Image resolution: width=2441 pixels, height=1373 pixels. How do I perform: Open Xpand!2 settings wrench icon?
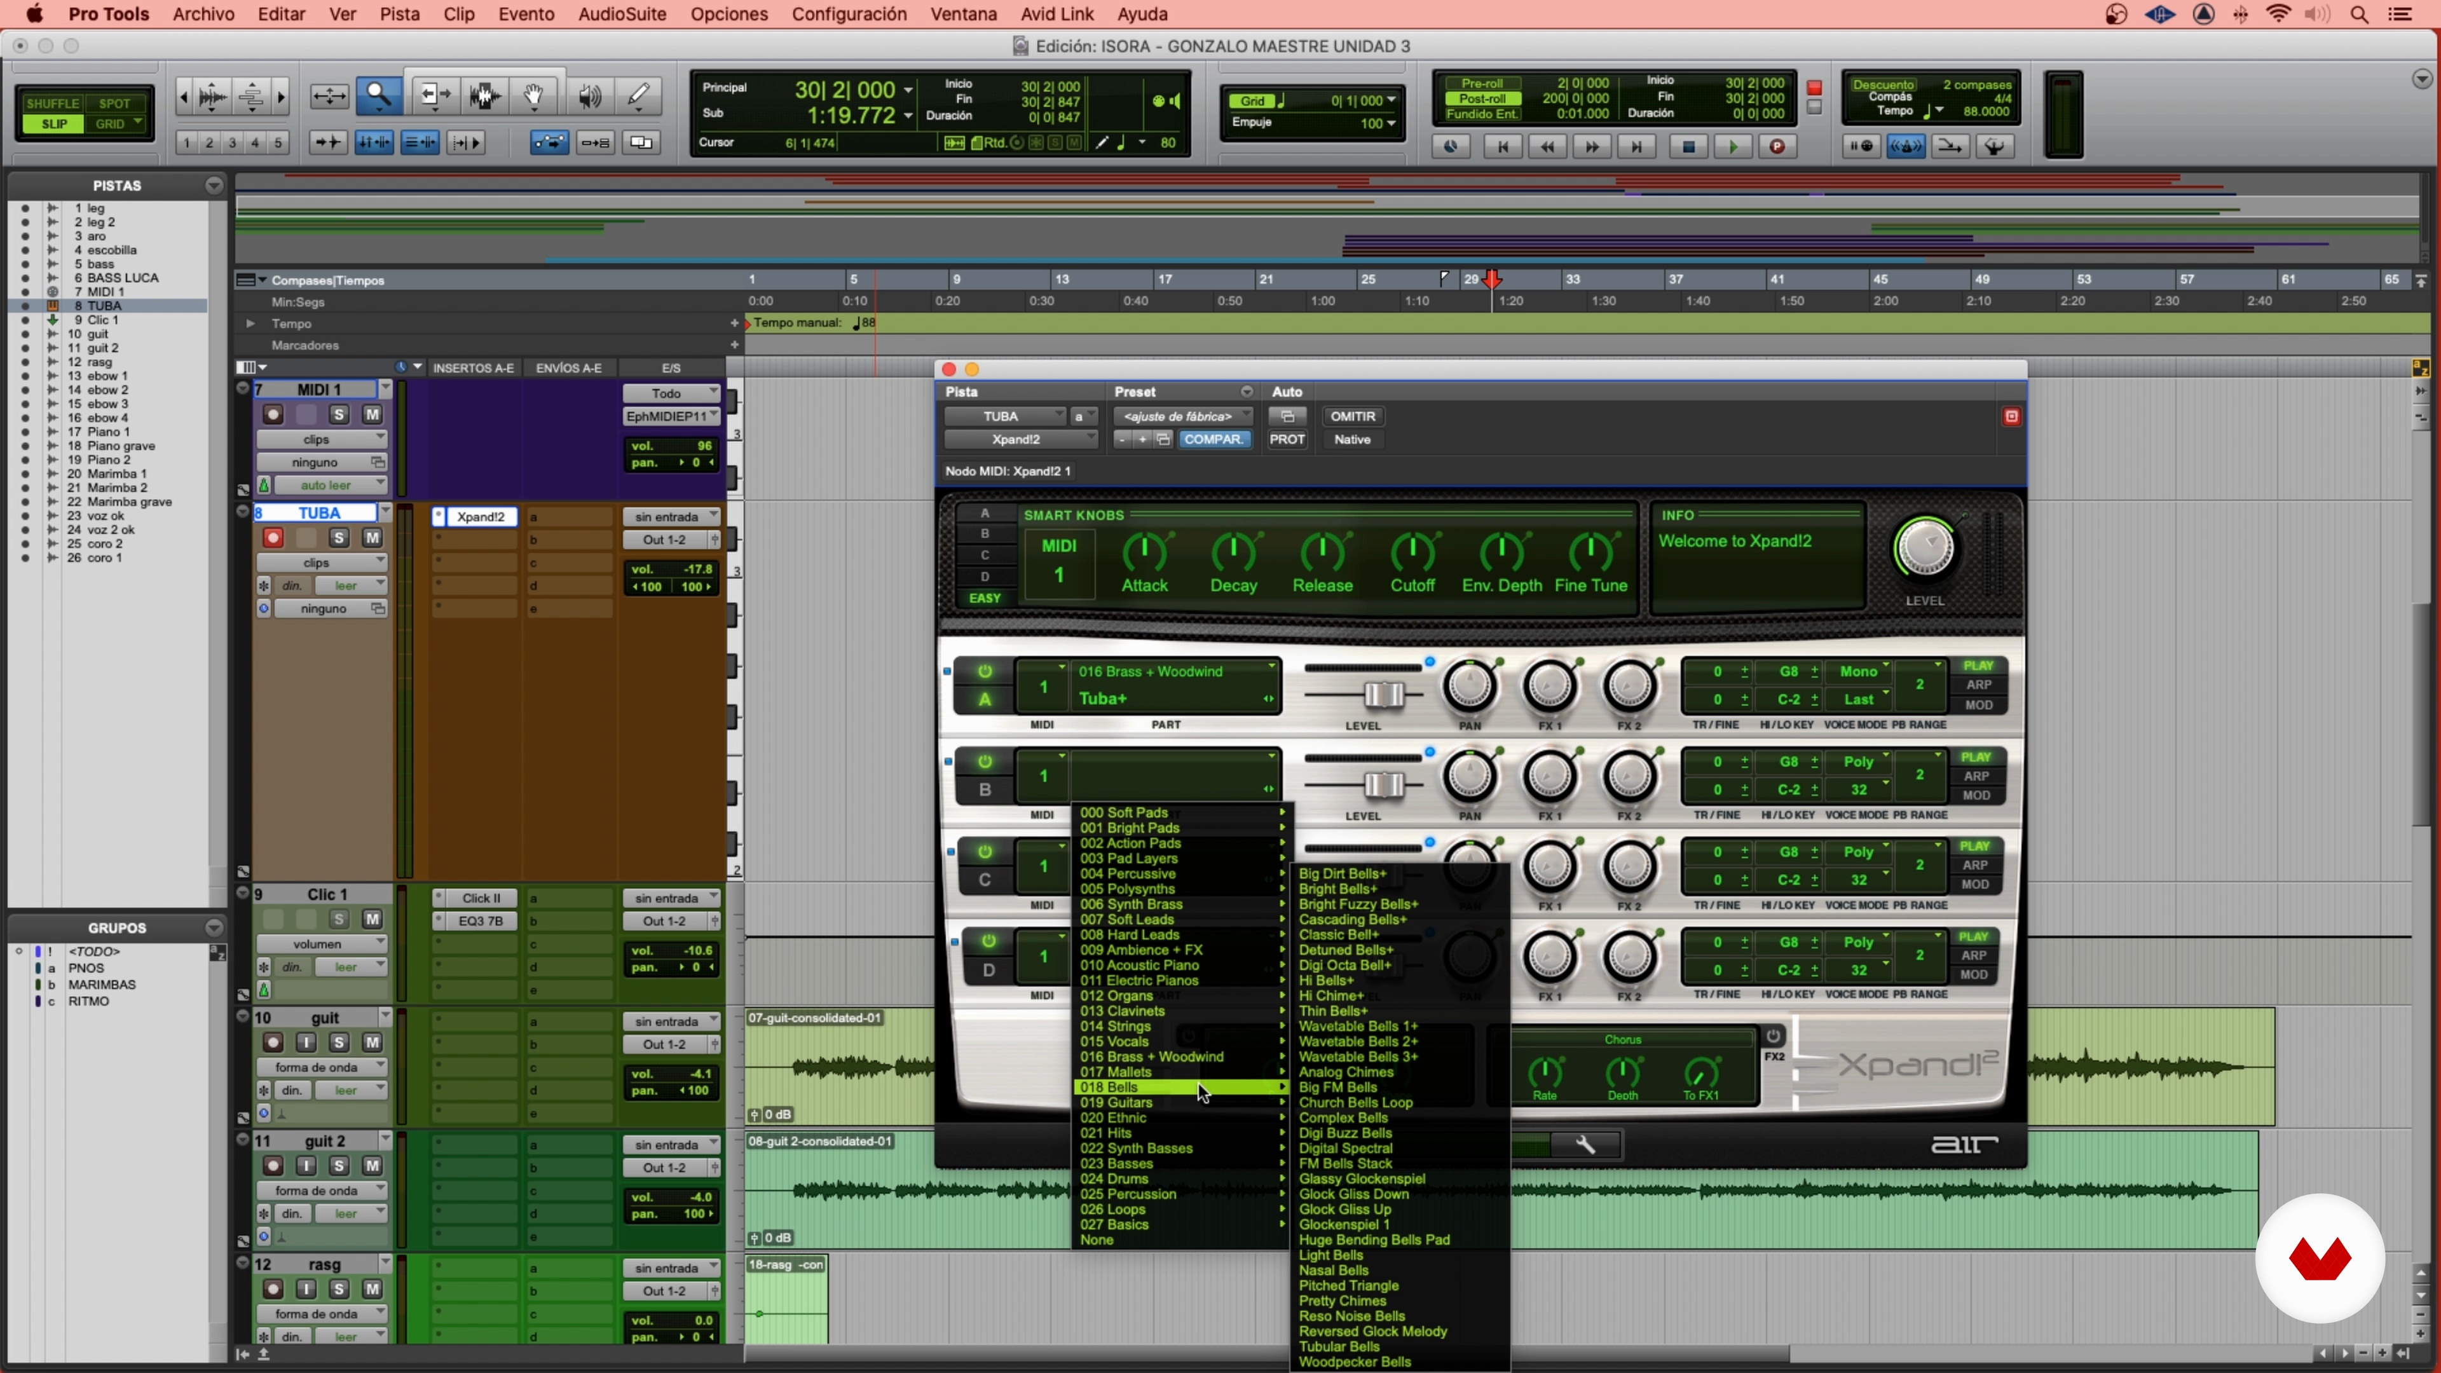1585,1145
